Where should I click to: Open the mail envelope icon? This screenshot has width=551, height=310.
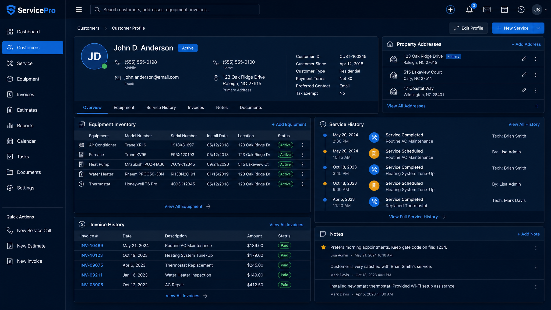487,10
